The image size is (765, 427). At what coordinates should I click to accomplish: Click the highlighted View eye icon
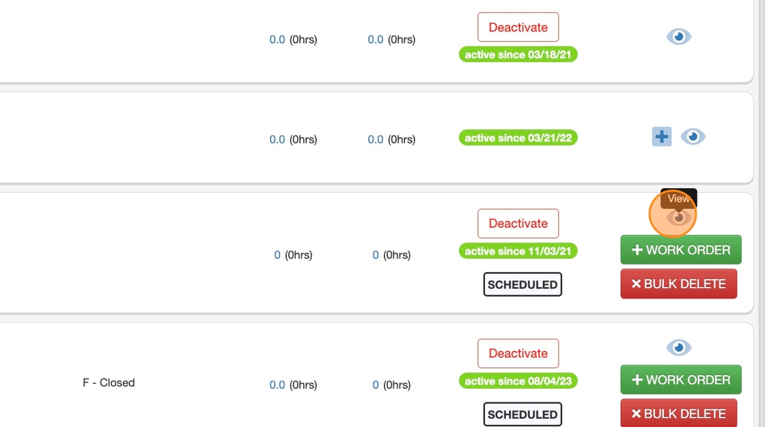coord(678,217)
